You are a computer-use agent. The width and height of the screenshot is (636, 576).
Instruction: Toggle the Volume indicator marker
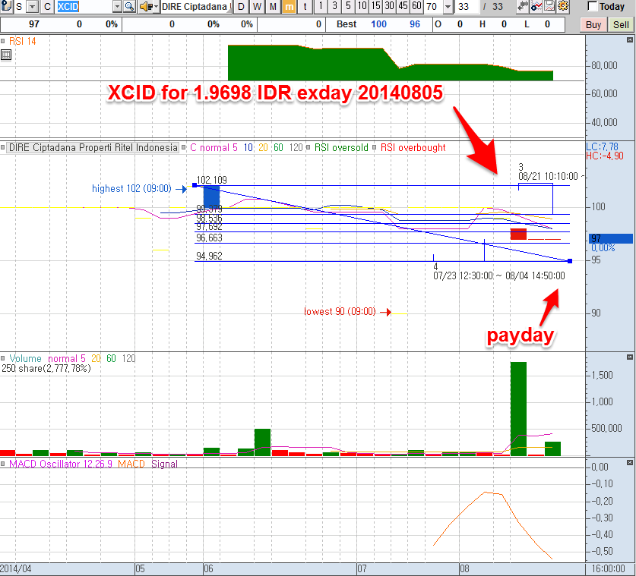(3, 358)
